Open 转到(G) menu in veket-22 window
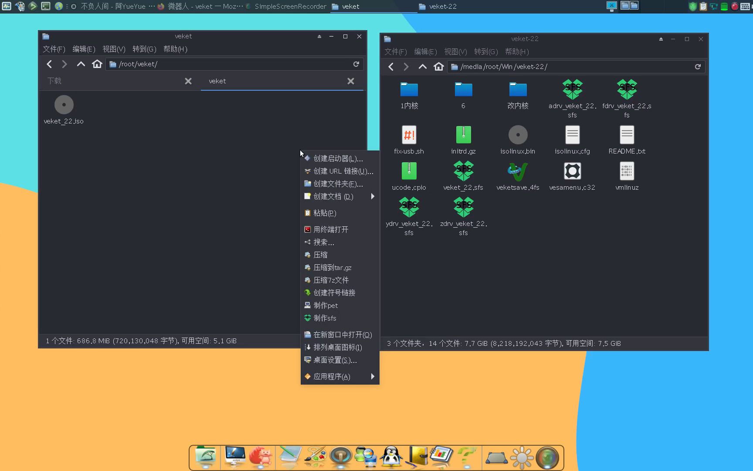Viewport: 753px width, 471px height. [486, 51]
